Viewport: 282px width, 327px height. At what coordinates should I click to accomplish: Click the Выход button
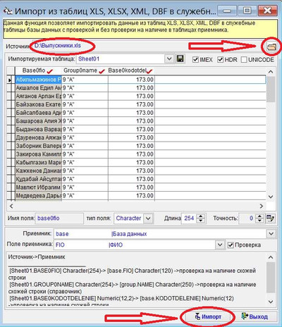tap(255, 316)
